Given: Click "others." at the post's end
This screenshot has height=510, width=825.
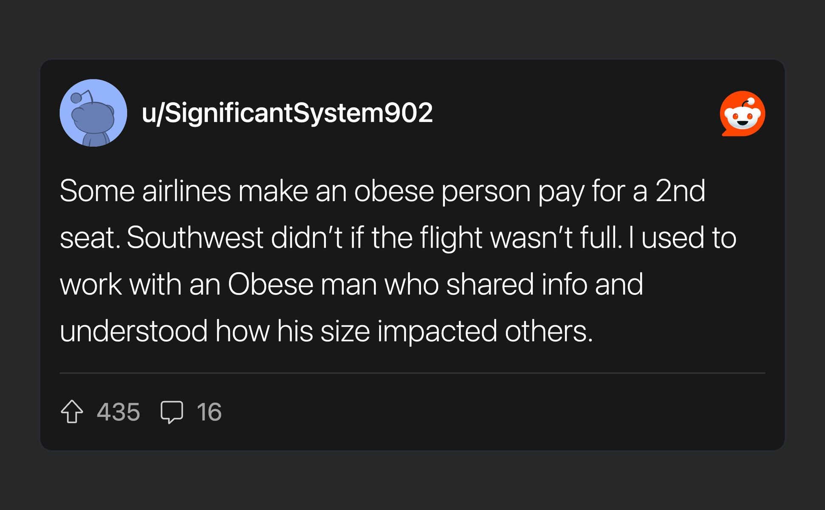Looking at the screenshot, I should coord(548,331).
